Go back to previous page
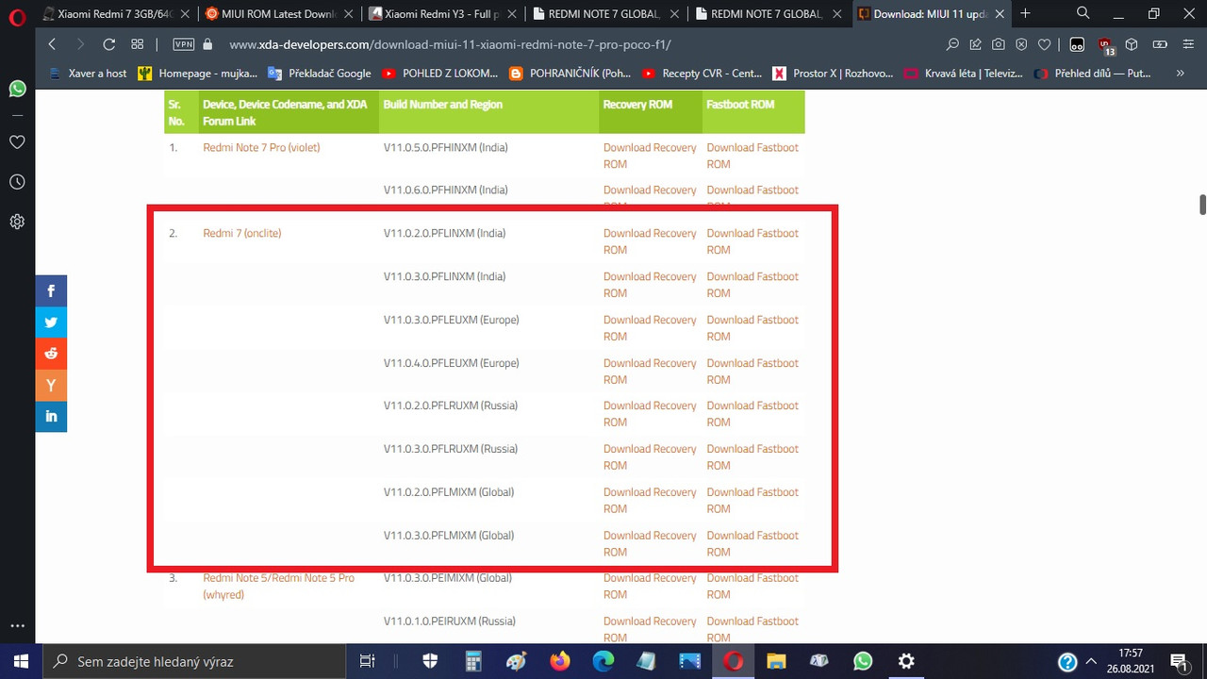 tap(52, 44)
